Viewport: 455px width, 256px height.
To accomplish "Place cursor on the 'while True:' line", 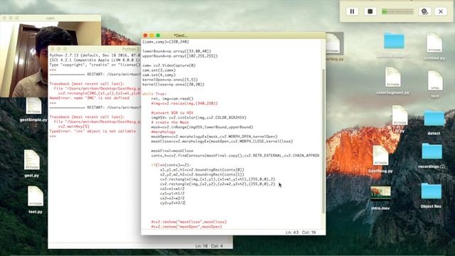I will pyautogui.click(x=154, y=94).
